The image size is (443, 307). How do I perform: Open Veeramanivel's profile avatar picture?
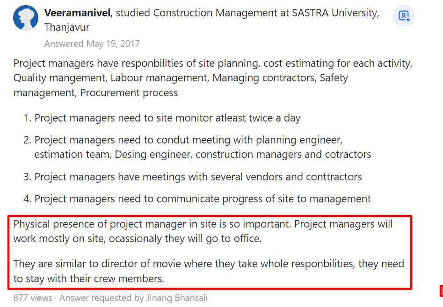point(26,18)
